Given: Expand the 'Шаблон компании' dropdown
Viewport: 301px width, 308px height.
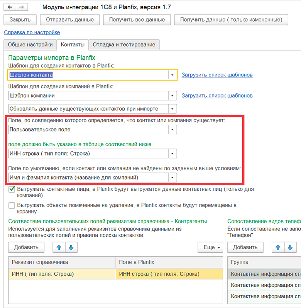Looking at the screenshot, I should click(172, 96).
